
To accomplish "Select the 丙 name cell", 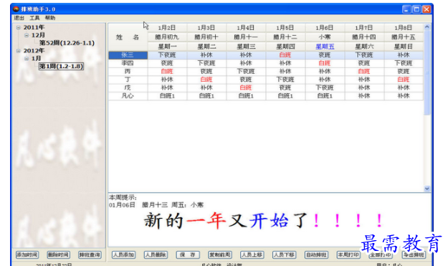I will point(128,71).
